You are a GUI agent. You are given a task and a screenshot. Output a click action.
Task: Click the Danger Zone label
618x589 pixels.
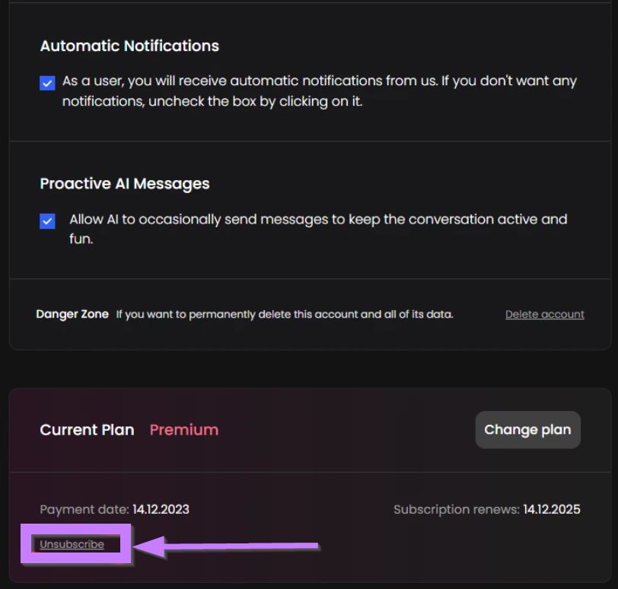tap(72, 315)
